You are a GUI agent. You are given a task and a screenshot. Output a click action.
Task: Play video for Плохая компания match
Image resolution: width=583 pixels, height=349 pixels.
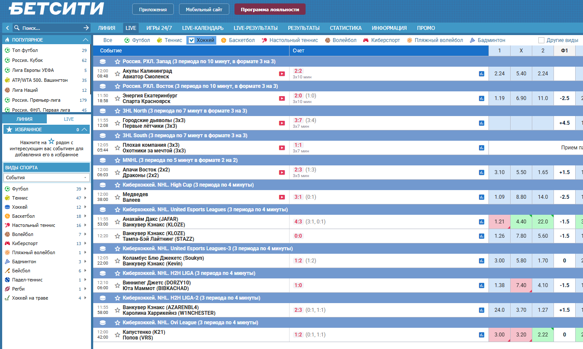tap(282, 148)
